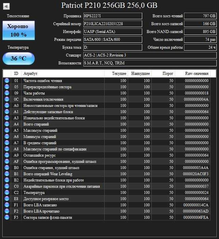Image resolution: width=219 pixels, height=239 pixels.
Task: Click status orb for A7 В среднем стираний
Action: pyautogui.click(x=7, y=143)
